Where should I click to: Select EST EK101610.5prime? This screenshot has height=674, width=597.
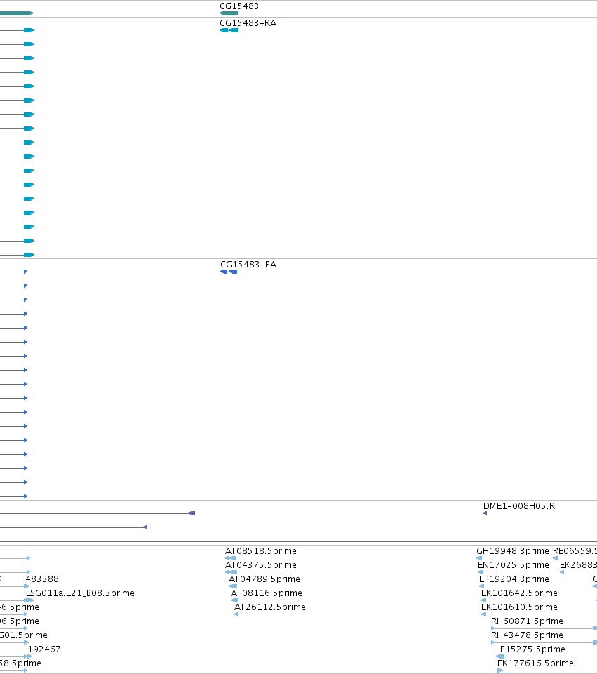pyautogui.click(x=519, y=607)
